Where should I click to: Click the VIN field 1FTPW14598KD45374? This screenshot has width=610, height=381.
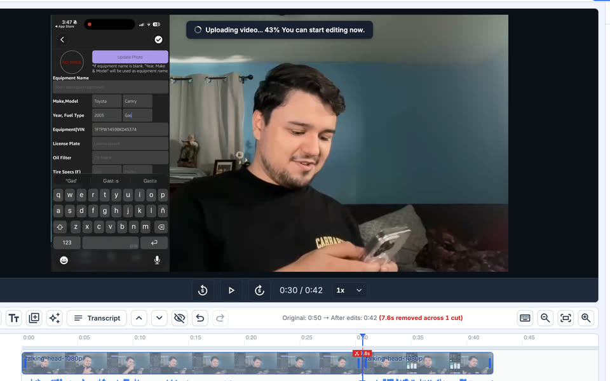[130, 130]
